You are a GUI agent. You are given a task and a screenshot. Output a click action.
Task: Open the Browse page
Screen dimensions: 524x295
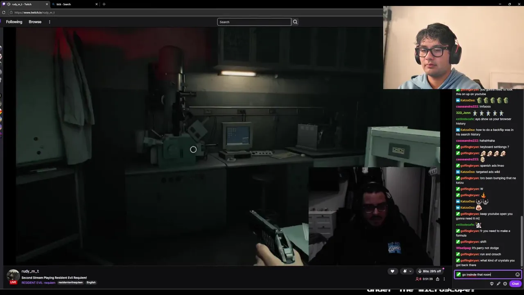point(35,22)
